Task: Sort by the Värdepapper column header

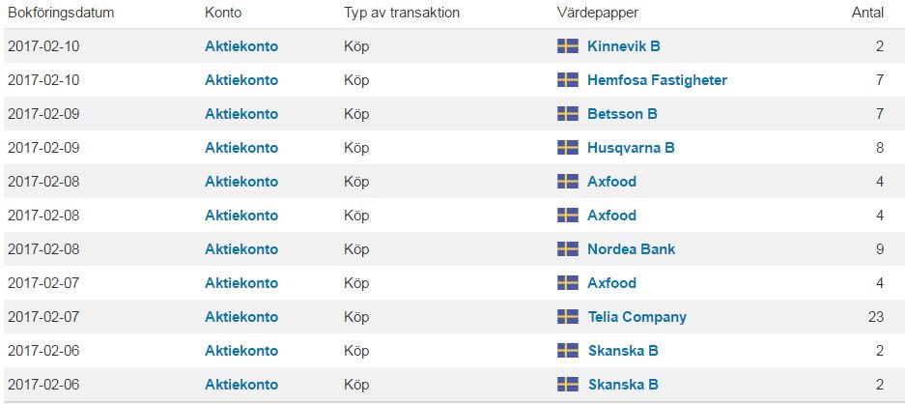Action: [x=597, y=13]
